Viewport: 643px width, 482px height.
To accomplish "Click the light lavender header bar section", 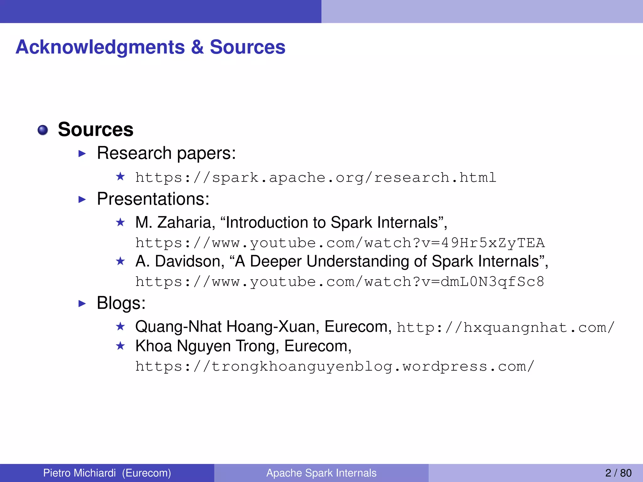I will pyautogui.click(x=482, y=11).
